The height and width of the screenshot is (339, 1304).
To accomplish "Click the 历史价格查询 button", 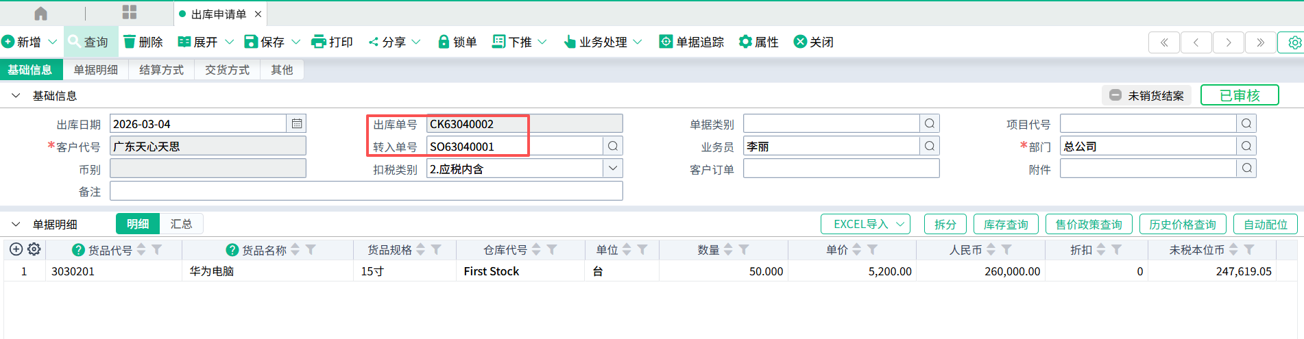I will pos(1183,224).
